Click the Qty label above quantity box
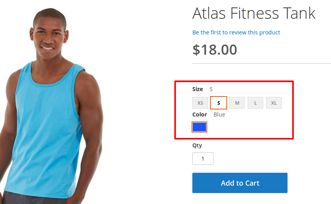This screenshot has height=204, width=331. pyautogui.click(x=197, y=145)
